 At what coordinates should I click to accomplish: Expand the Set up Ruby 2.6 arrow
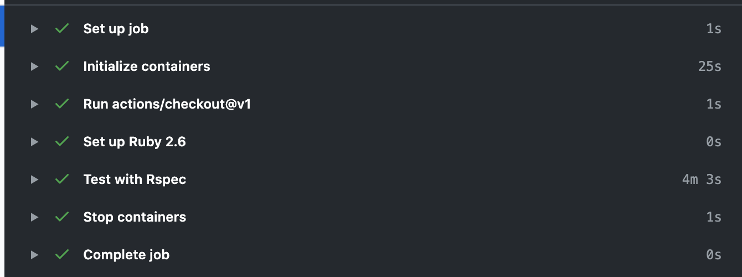(34, 142)
